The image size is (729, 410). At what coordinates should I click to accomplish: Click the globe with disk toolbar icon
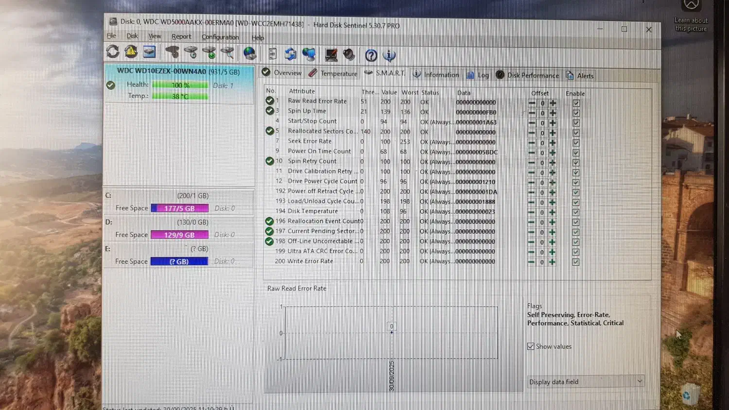point(250,53)
